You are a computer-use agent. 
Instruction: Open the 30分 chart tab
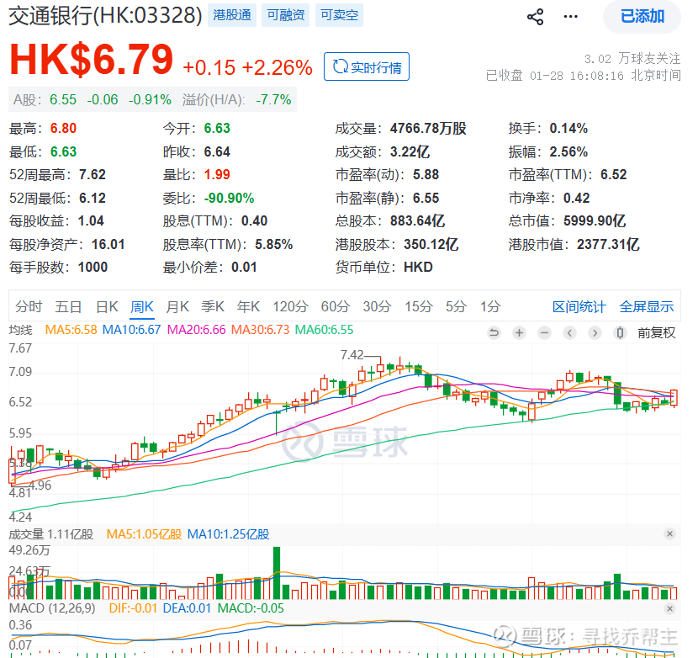[x=377, y=306]
